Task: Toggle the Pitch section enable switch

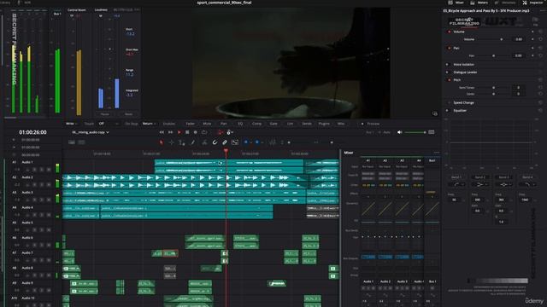Action: click(449, 80)
